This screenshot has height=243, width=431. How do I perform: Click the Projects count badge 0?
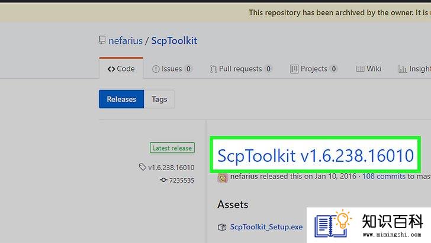(334, 69)
